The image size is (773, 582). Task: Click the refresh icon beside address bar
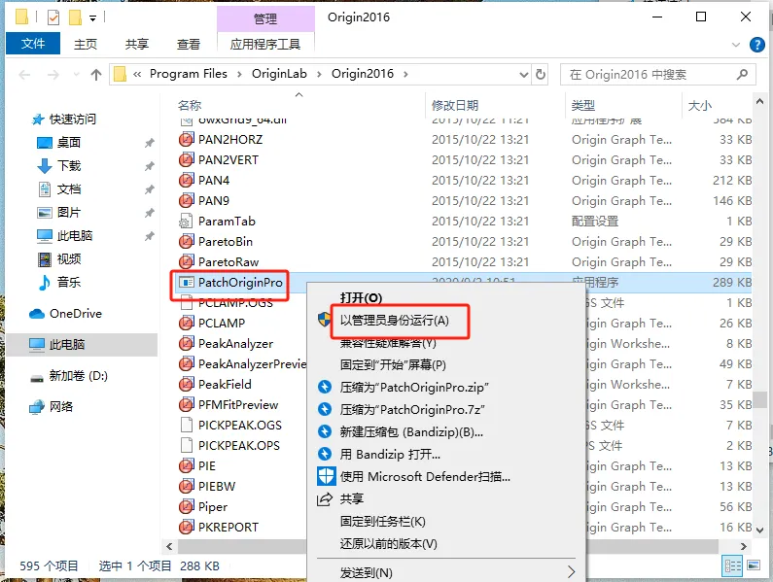click(x=541, y=74)
